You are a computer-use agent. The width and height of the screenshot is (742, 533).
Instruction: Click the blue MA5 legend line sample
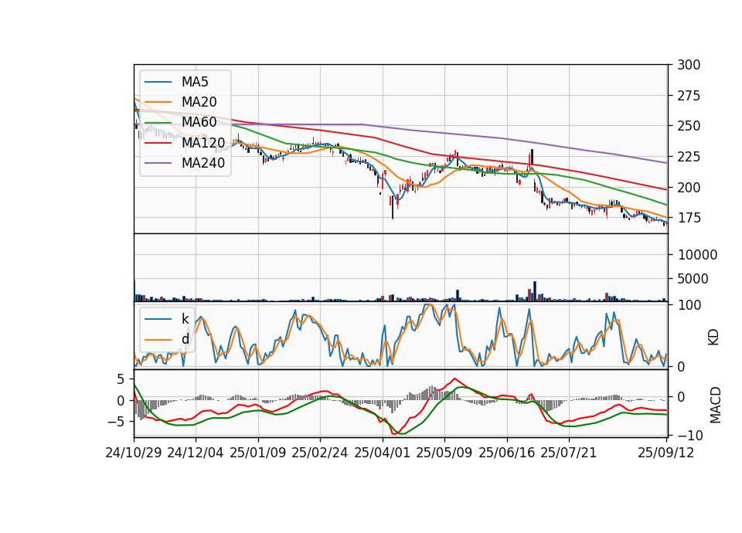tap(158, 82)
